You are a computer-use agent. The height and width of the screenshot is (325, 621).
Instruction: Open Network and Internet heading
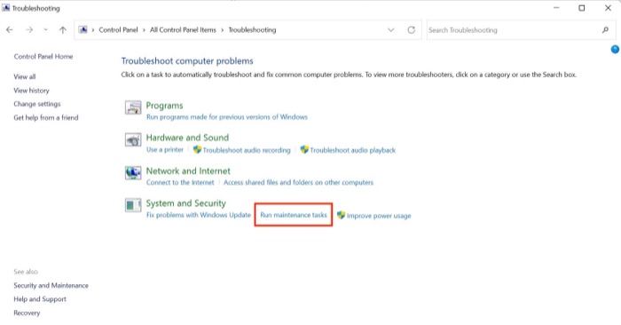(x=188, y=170)
